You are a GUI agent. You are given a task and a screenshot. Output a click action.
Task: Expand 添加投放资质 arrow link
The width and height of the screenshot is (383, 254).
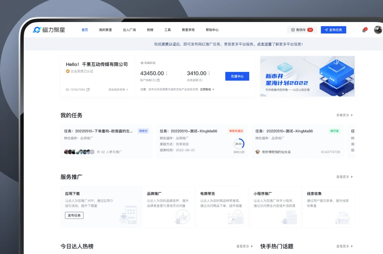pos(118,90)
